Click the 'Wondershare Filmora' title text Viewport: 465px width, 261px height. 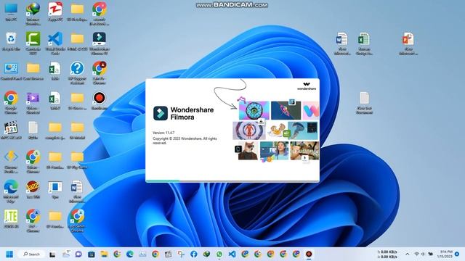coord(192,113)
